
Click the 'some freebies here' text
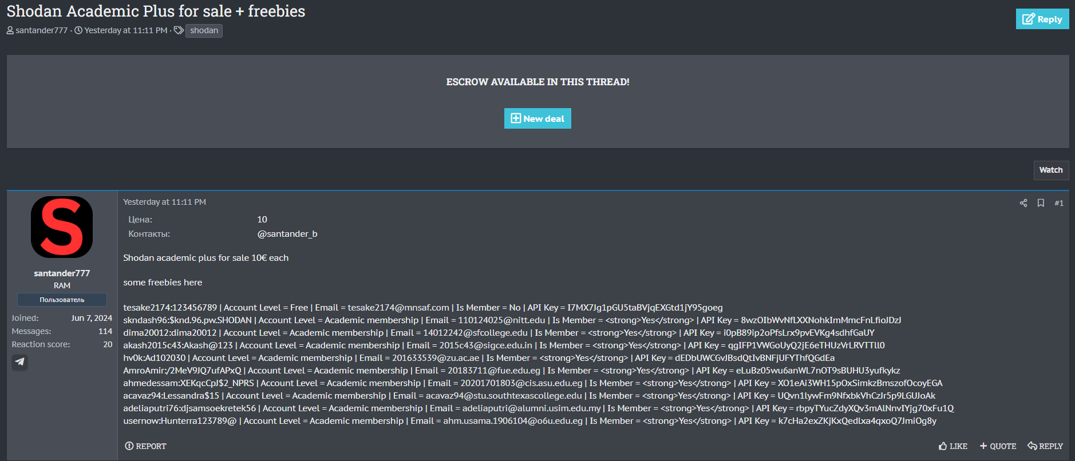click(x=163, y=283)
